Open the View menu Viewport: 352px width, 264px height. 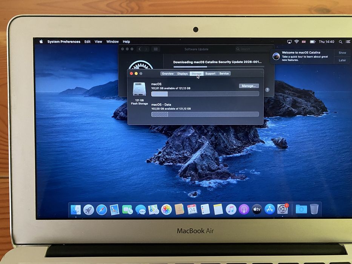pos(98,41)
